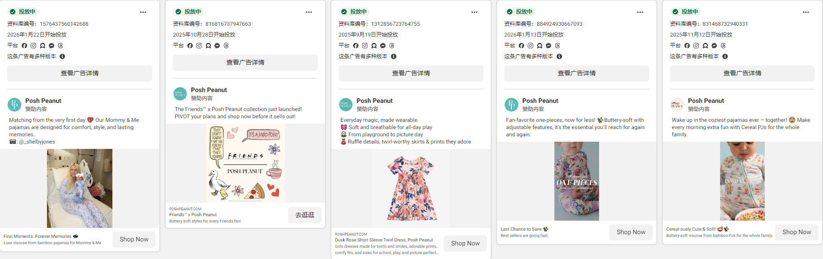Click Facebook platform icon on Mommy & Me ad
This screenshot has height=259, width=823.
(x=24, y=46)
